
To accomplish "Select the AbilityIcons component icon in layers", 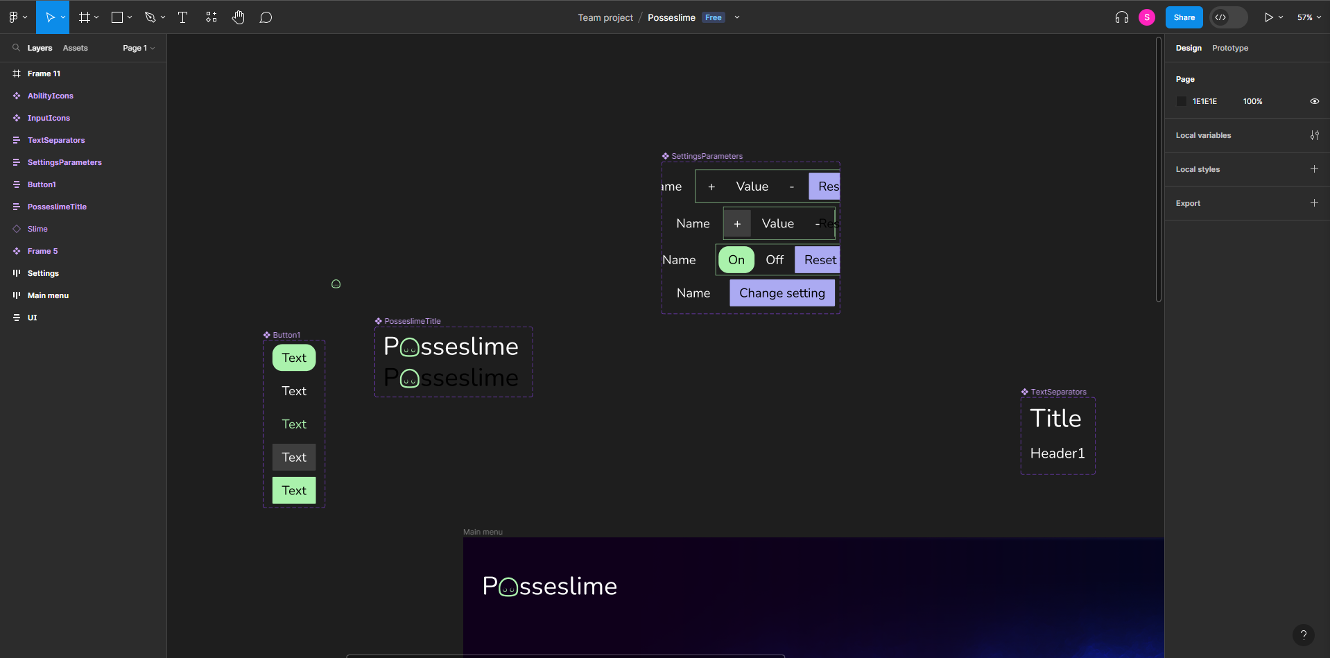I will point(17,96).
